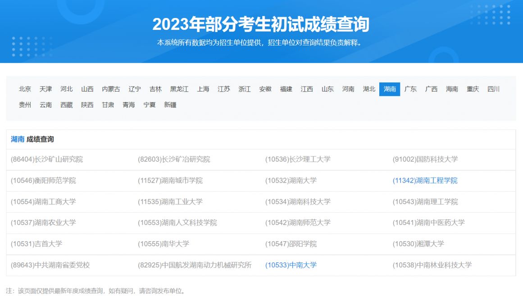Select the 海南 province tab
Screen dimensions: 523x302
coord(452,89)
